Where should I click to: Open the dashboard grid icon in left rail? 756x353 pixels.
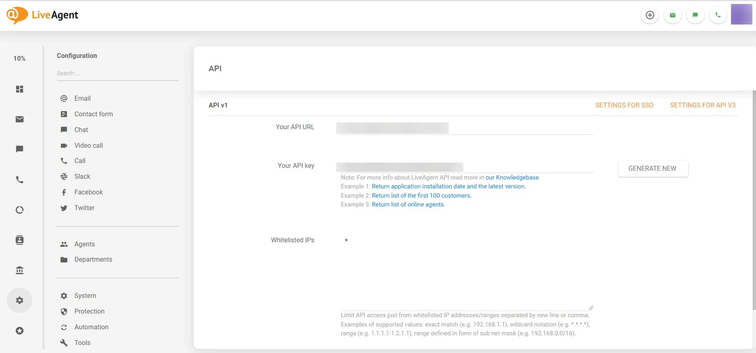coord(19,89)
